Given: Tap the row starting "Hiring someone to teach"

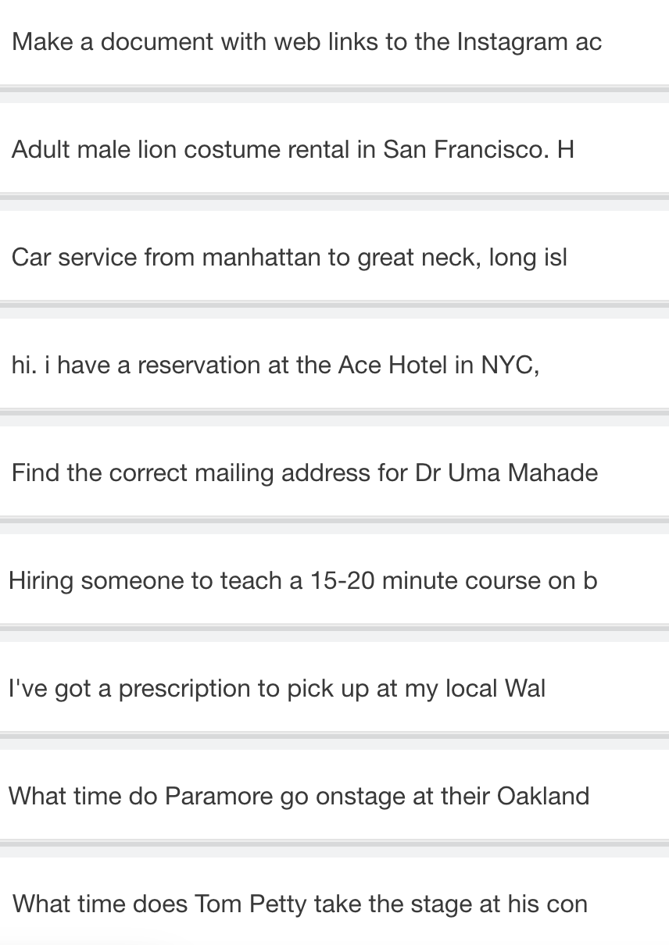Looking at the screenshot, I should (302, 580).
